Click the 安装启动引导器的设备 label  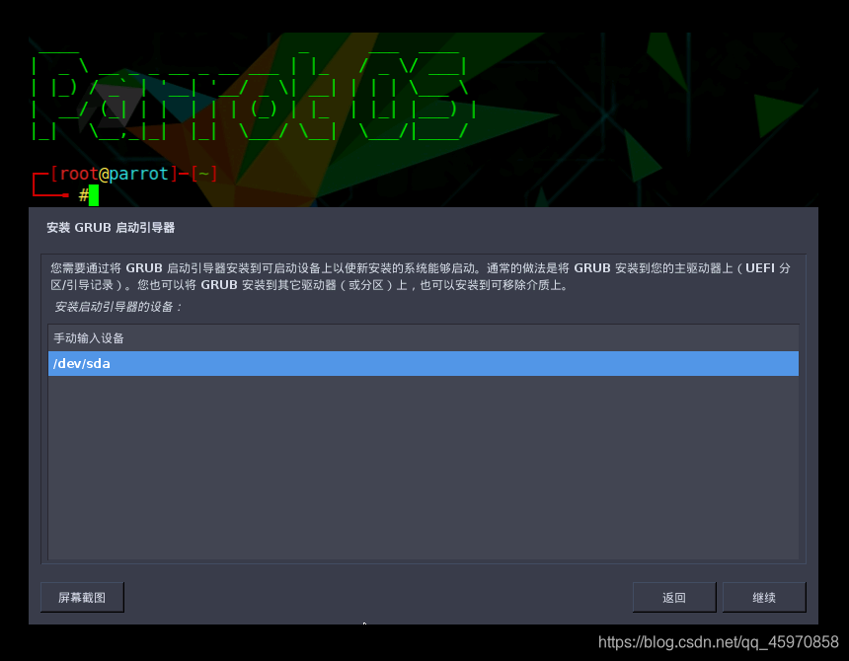117,307
